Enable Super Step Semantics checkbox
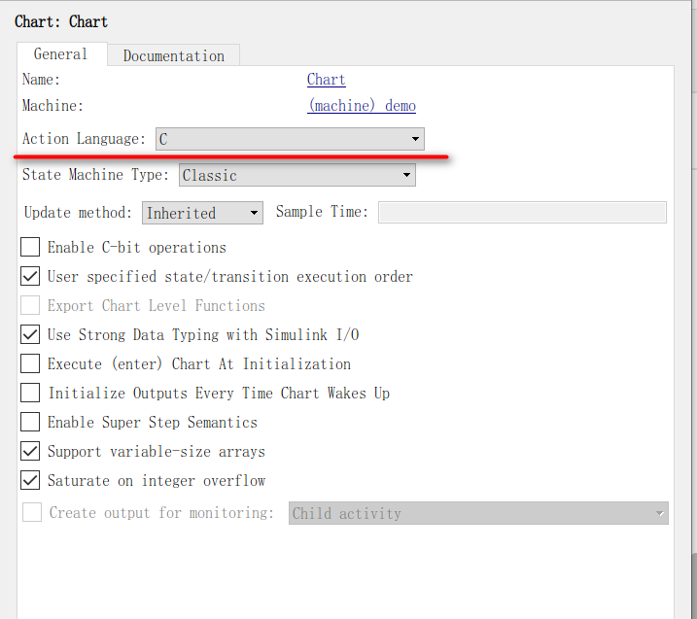This screenshot has width=697, height=619. 31,423
